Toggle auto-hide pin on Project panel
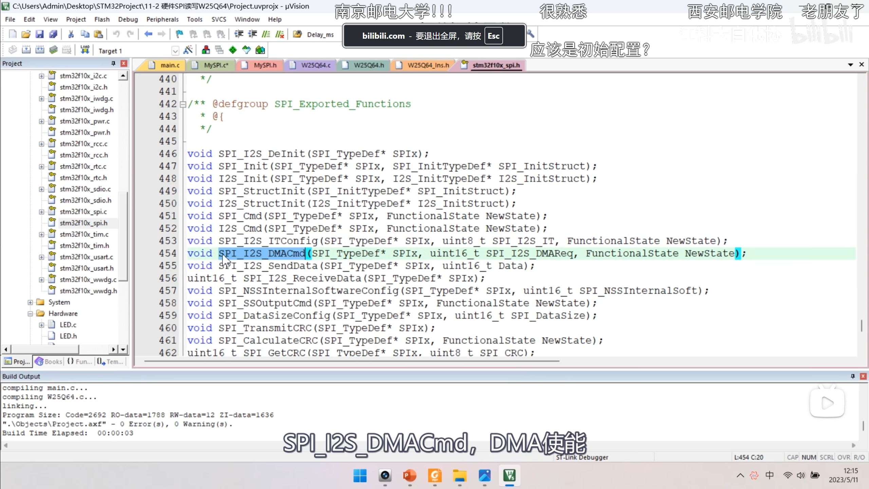The image size is (869, 489). pos(113,64)
